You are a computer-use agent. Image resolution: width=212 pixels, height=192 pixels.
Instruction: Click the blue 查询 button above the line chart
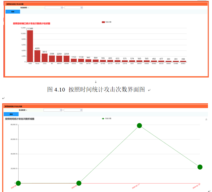11,114
